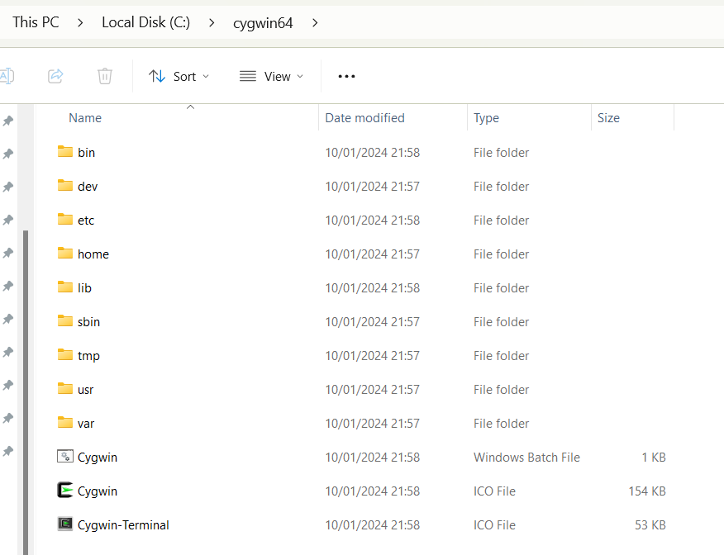Open the Sort dropdown menu
This screenshot has height=555, width=724.
pos(179,76)
